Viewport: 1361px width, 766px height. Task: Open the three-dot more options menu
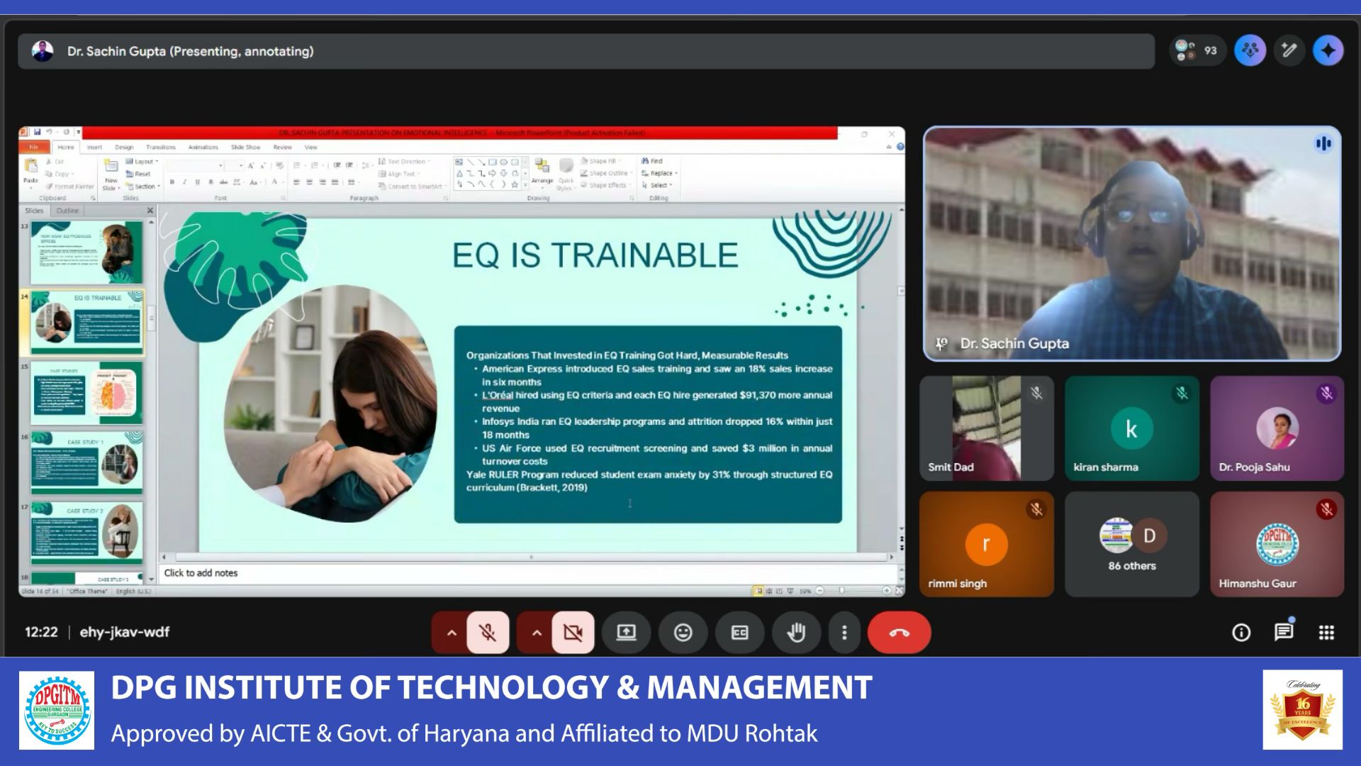(844, 632)
